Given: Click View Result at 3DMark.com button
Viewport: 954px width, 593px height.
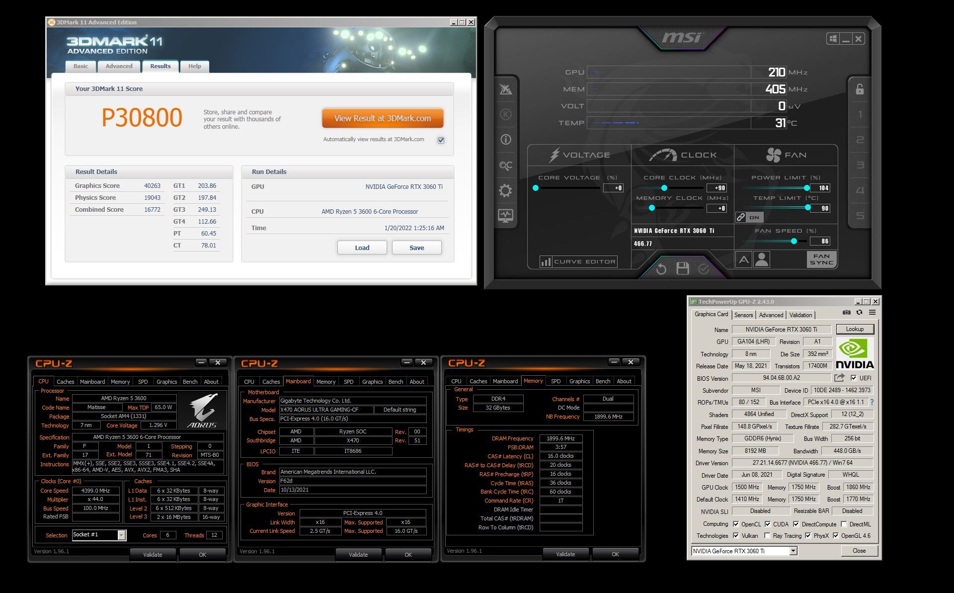Looking at the screenshot, I should pyautogui.click(x=382, y=118).
